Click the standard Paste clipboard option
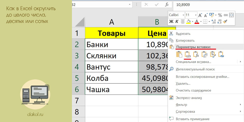 (x=179, y=54)
